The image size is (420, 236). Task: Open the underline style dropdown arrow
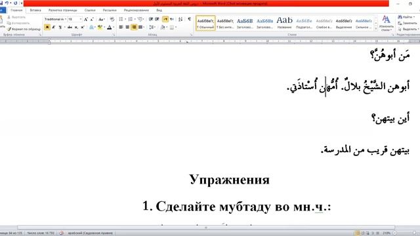pyautogui.click(x=64, y=27)
